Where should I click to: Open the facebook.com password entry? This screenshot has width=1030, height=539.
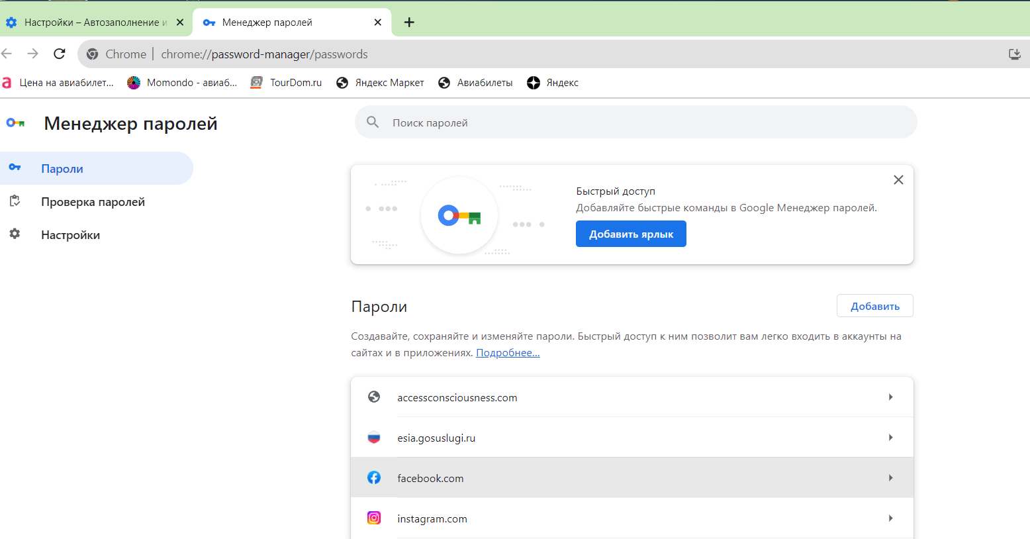[632, 478]
